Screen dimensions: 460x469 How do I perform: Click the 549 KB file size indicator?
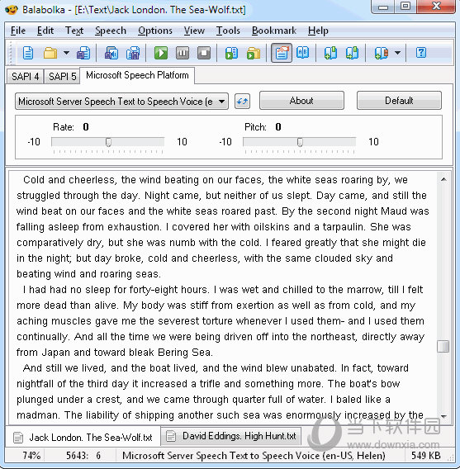[426, 456]
